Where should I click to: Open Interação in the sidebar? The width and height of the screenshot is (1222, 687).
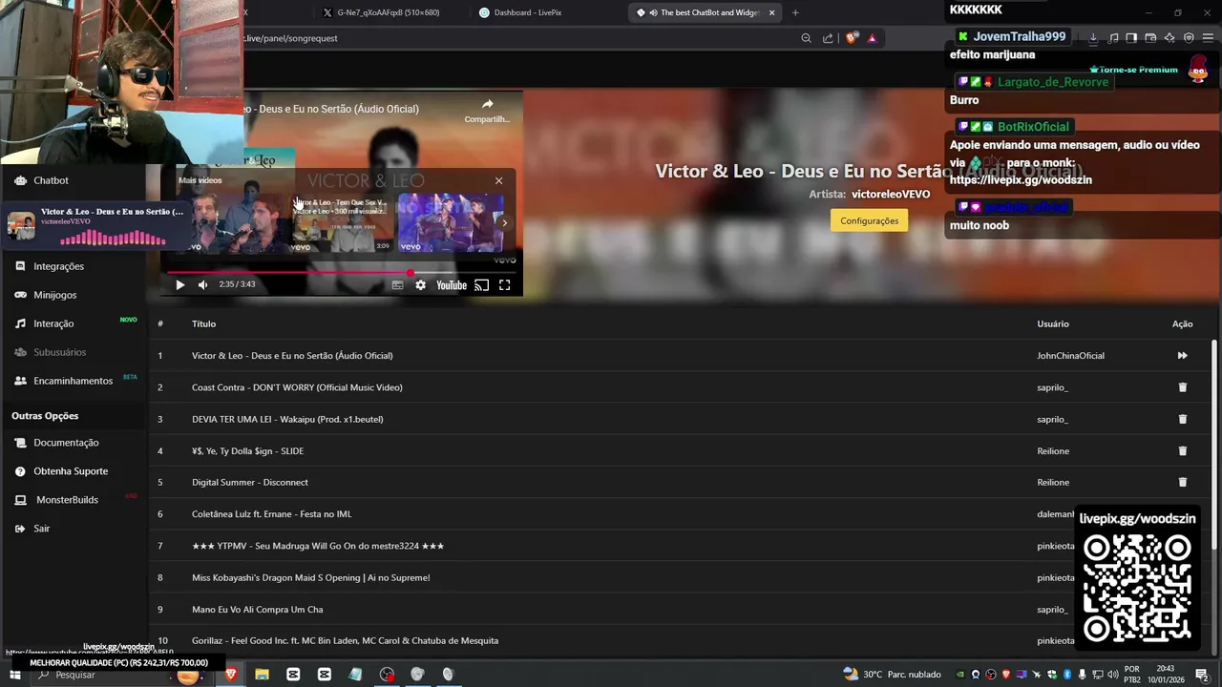click(53, 323)
